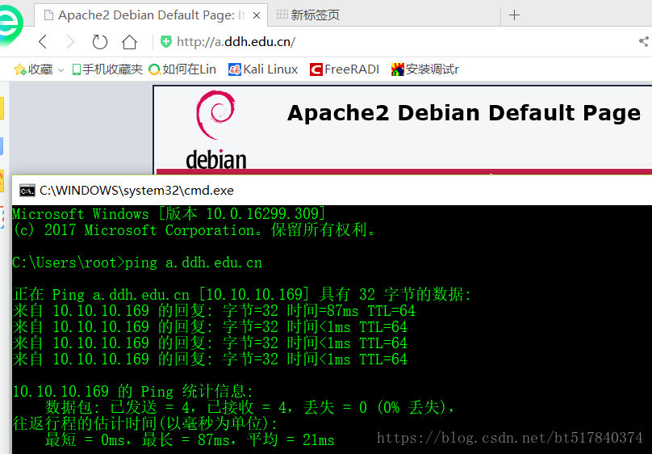The height and width of the screenshot is (454, 652).
Task: Open the 如何在Lin bookmark
Action: click(x=182, y=69)
